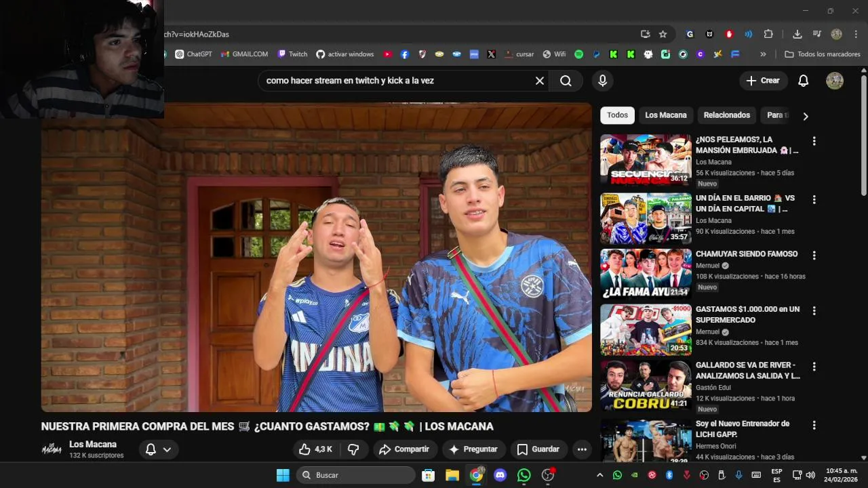The width and height of the screenshot is (868, 488).
Task: Save video using Guardar button
Action: [538, 449]
